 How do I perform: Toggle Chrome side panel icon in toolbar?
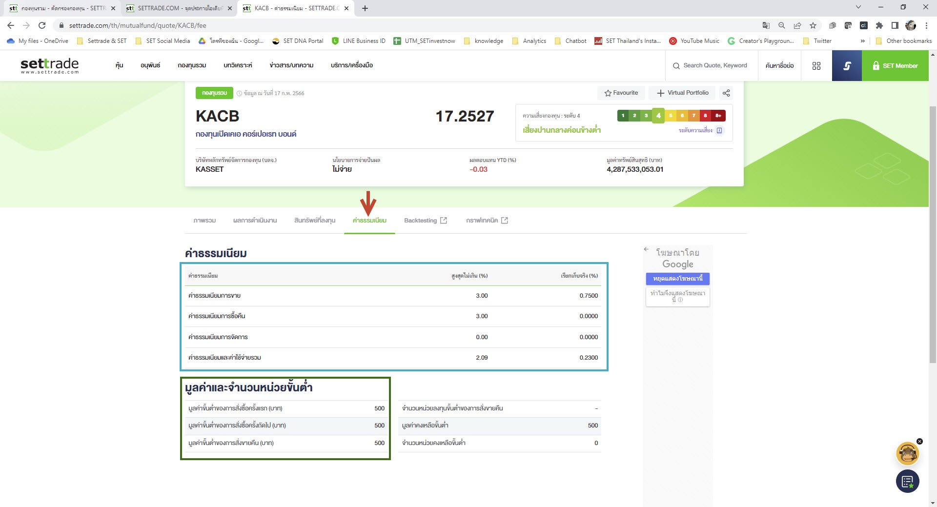click(895, 25)
